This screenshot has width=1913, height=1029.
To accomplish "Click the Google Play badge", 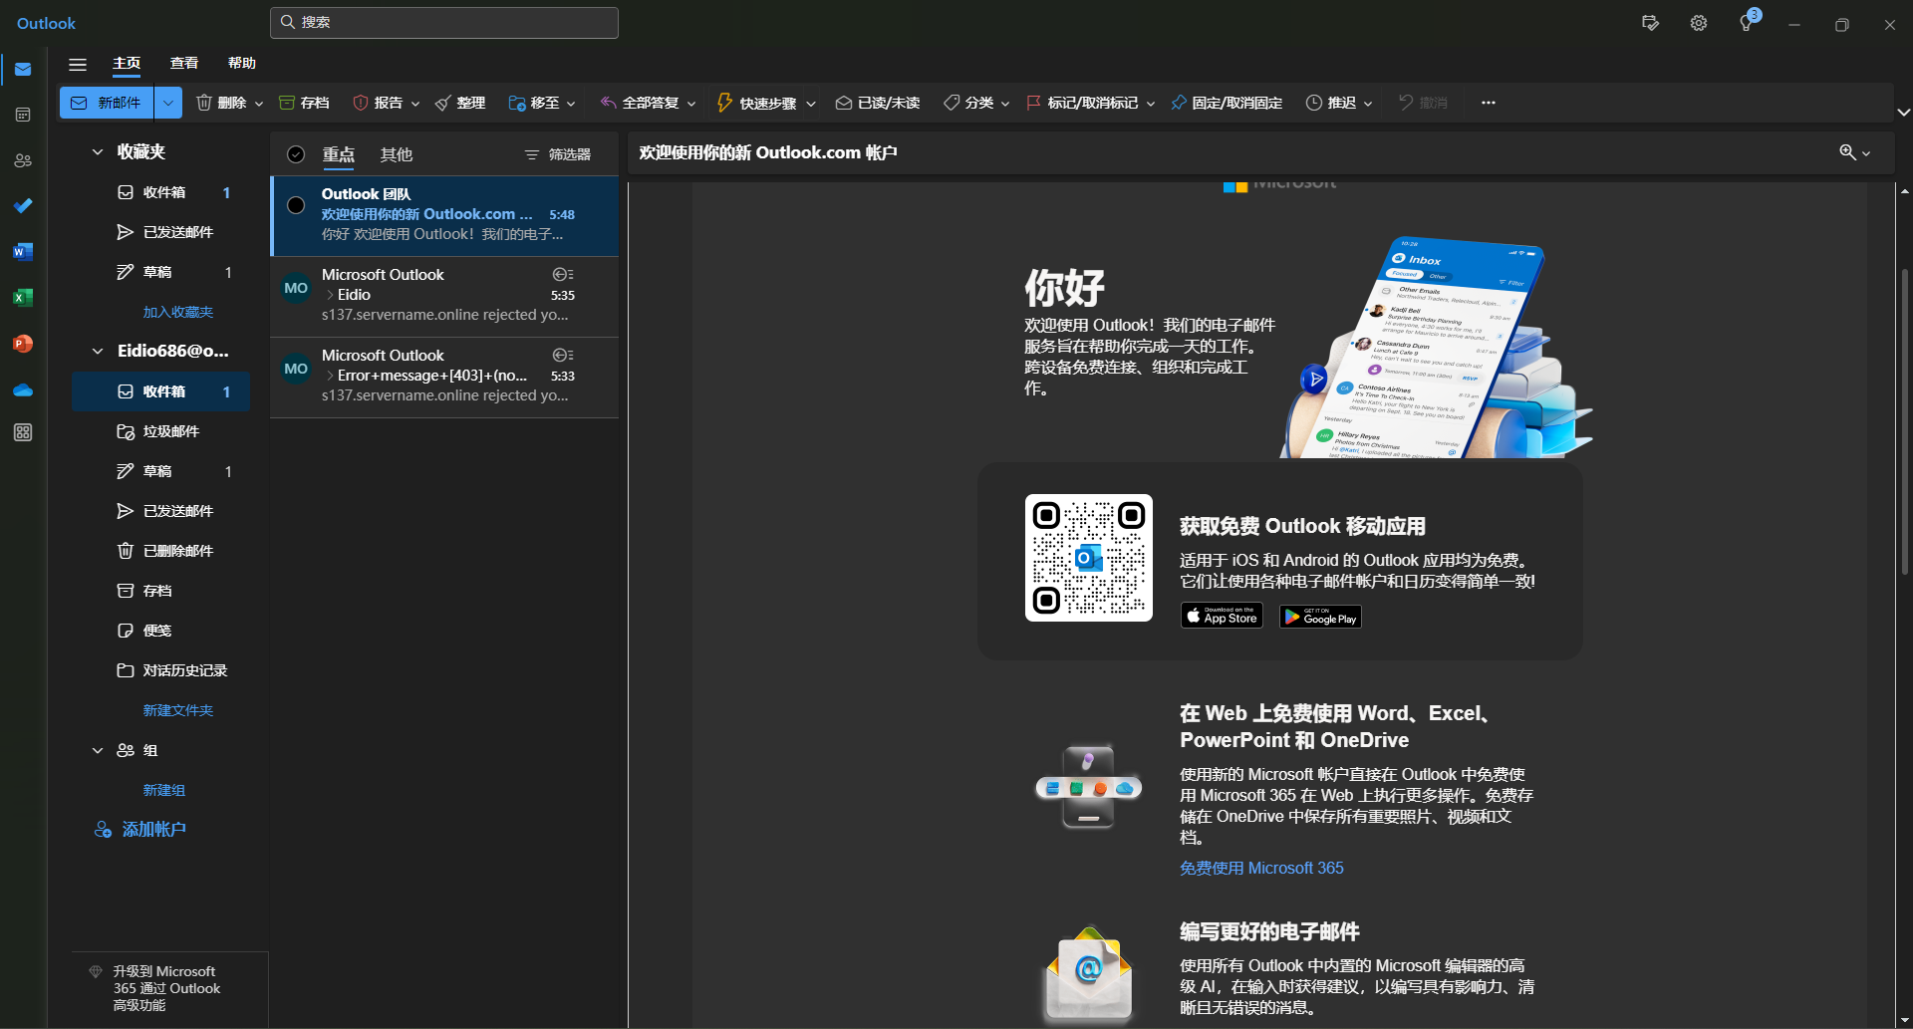I will coord(1321,617).
